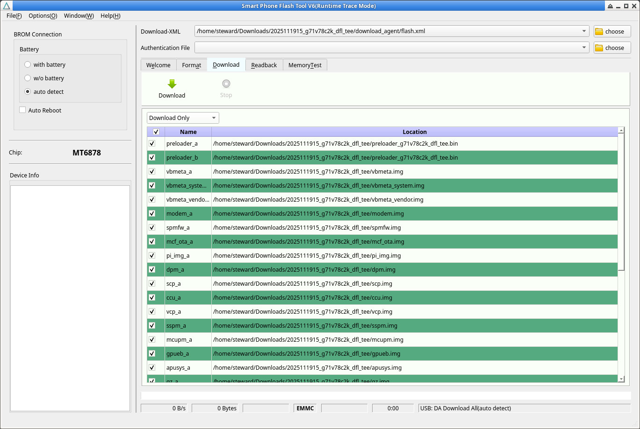The width and height of the screenshot is (640, 429).
Task: Expand the Download-XML path dropdown
Action: click(x=584, y=32)
